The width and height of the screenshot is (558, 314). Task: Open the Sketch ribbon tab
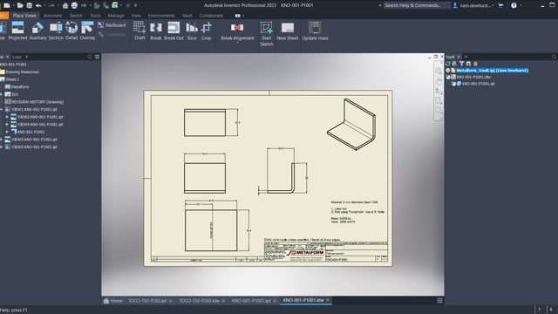(x=76, y=16)
